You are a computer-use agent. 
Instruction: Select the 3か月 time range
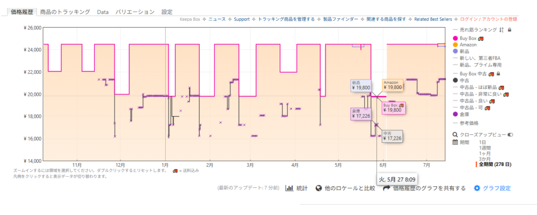[486, 158]
